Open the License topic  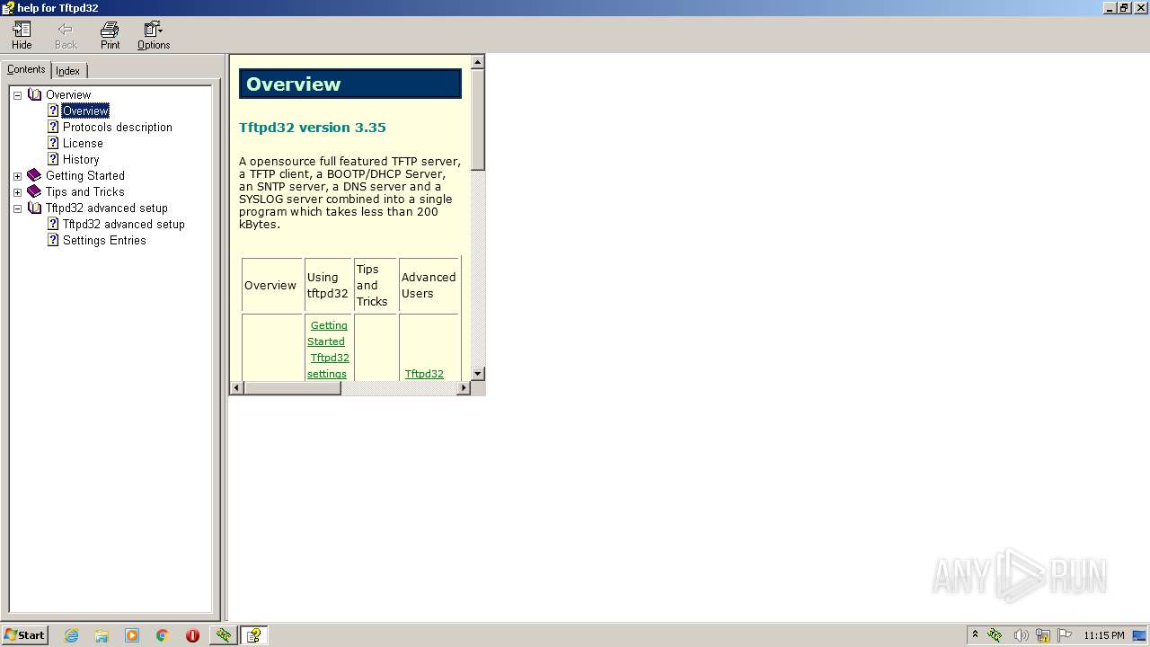pyautogui.click(x=83, y=144)
